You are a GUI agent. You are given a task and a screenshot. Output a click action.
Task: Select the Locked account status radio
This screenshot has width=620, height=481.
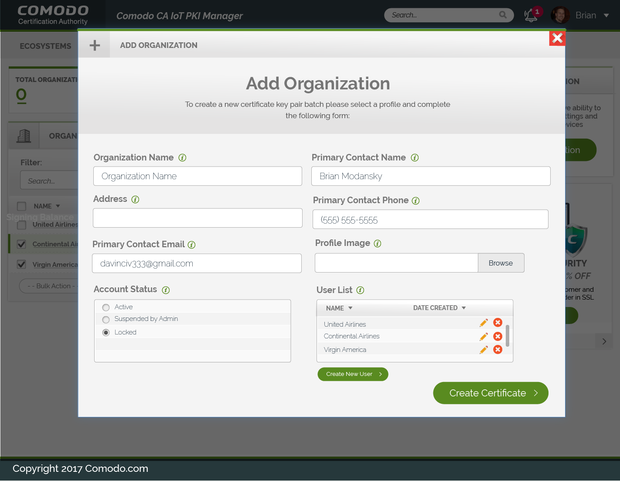(106, 333)
